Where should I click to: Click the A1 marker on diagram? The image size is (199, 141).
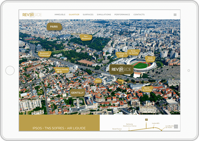146,120
